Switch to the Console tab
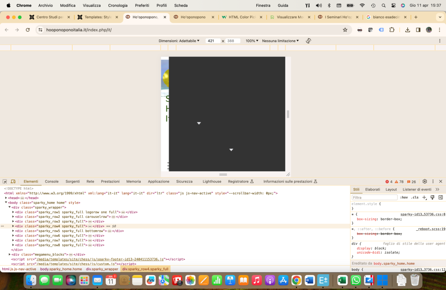 (52, 181)
